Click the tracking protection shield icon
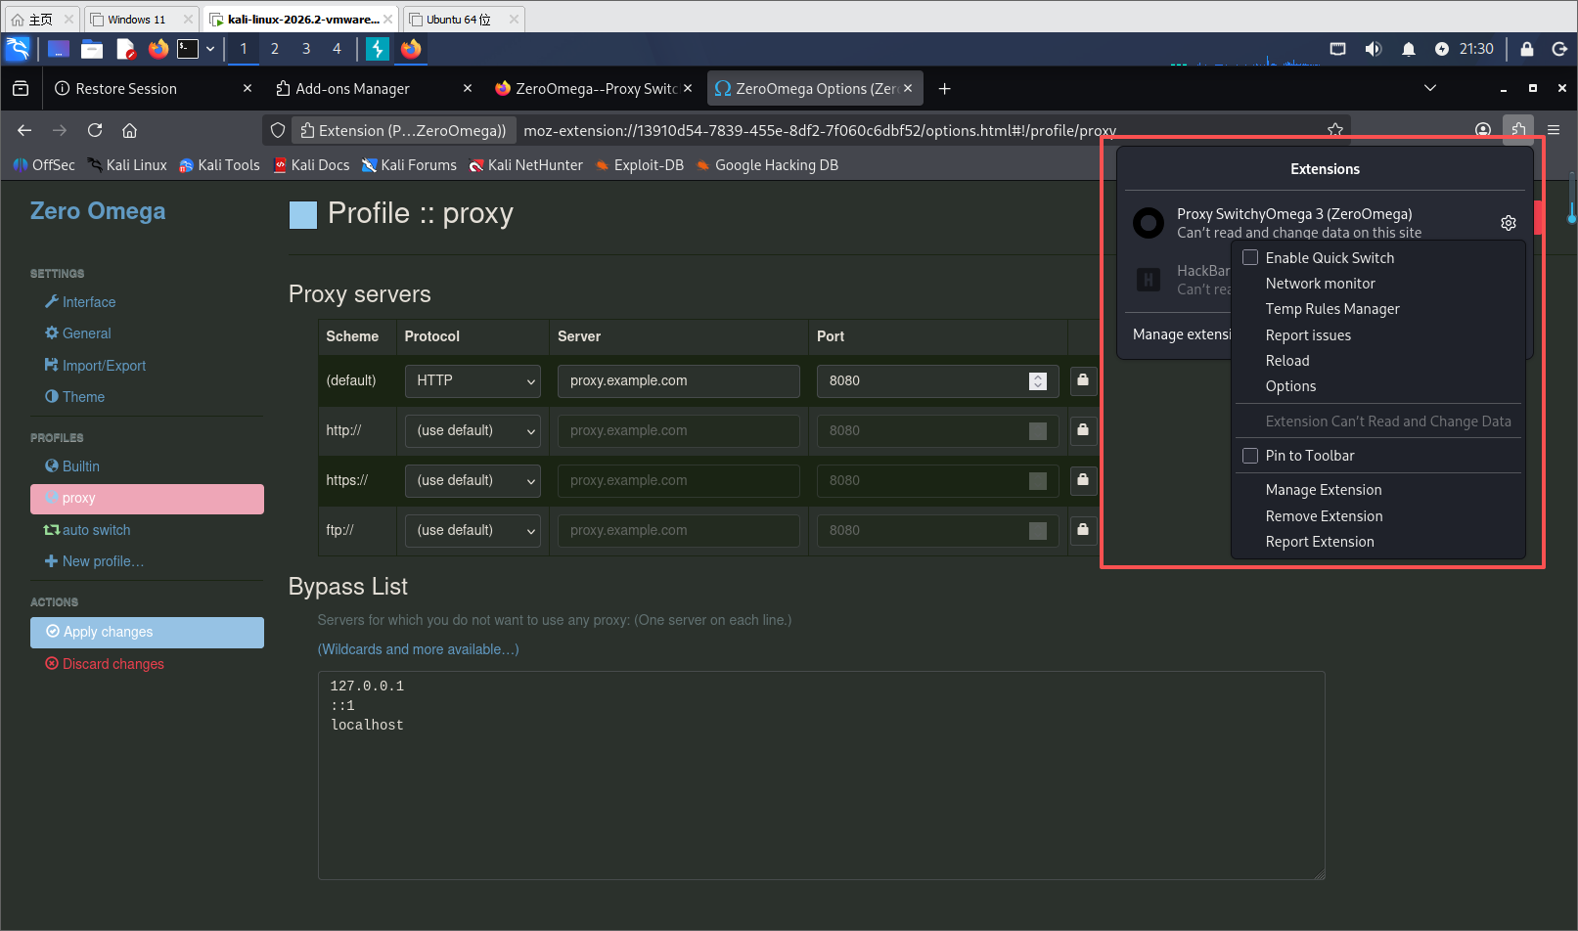The width and height of the screenshot is (1578, 931). (278, 130)
